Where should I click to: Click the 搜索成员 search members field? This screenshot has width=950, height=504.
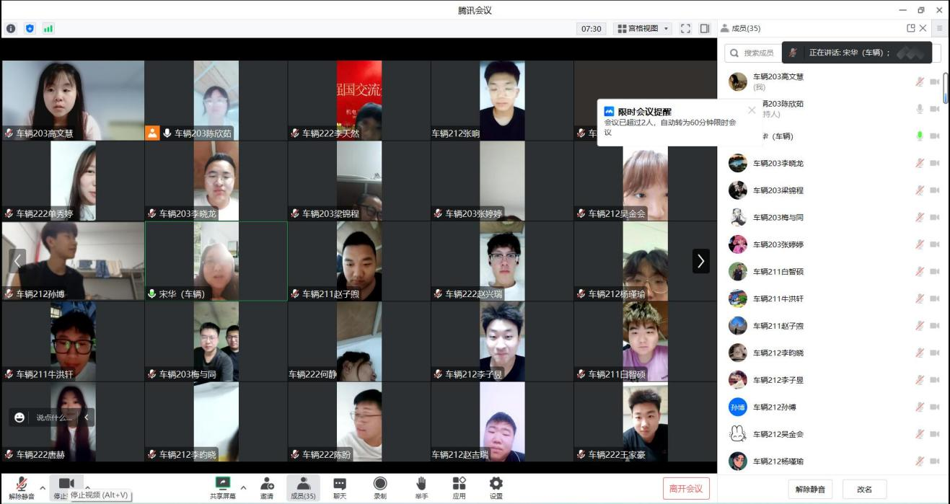click(x=754, y=53)
